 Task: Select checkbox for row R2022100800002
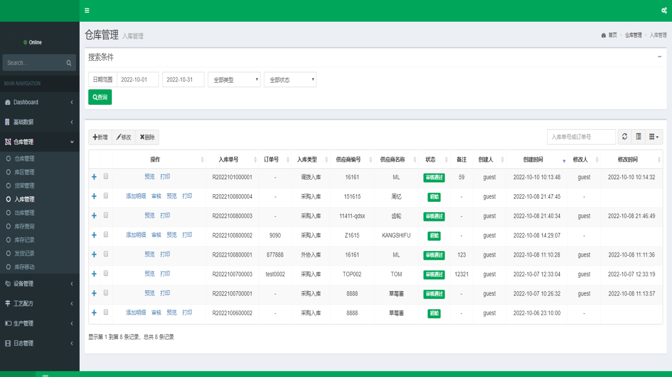(x=106, y=235)
